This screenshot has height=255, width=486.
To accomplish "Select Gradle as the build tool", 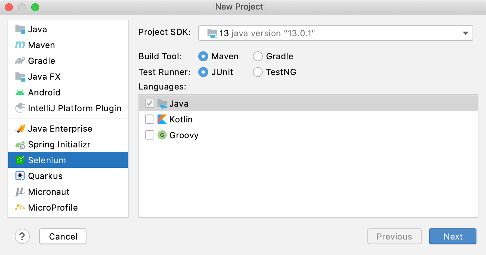I will point(258,56).
